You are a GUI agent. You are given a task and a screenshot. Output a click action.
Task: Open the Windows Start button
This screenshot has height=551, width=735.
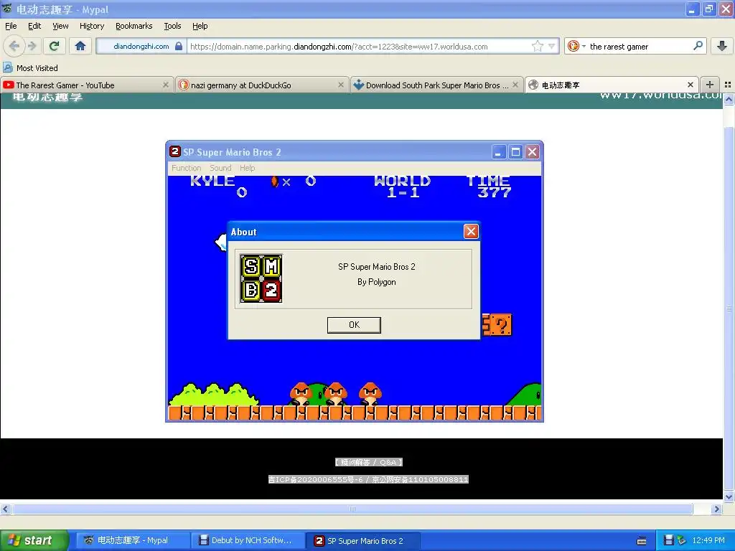(x=34, y=540)
